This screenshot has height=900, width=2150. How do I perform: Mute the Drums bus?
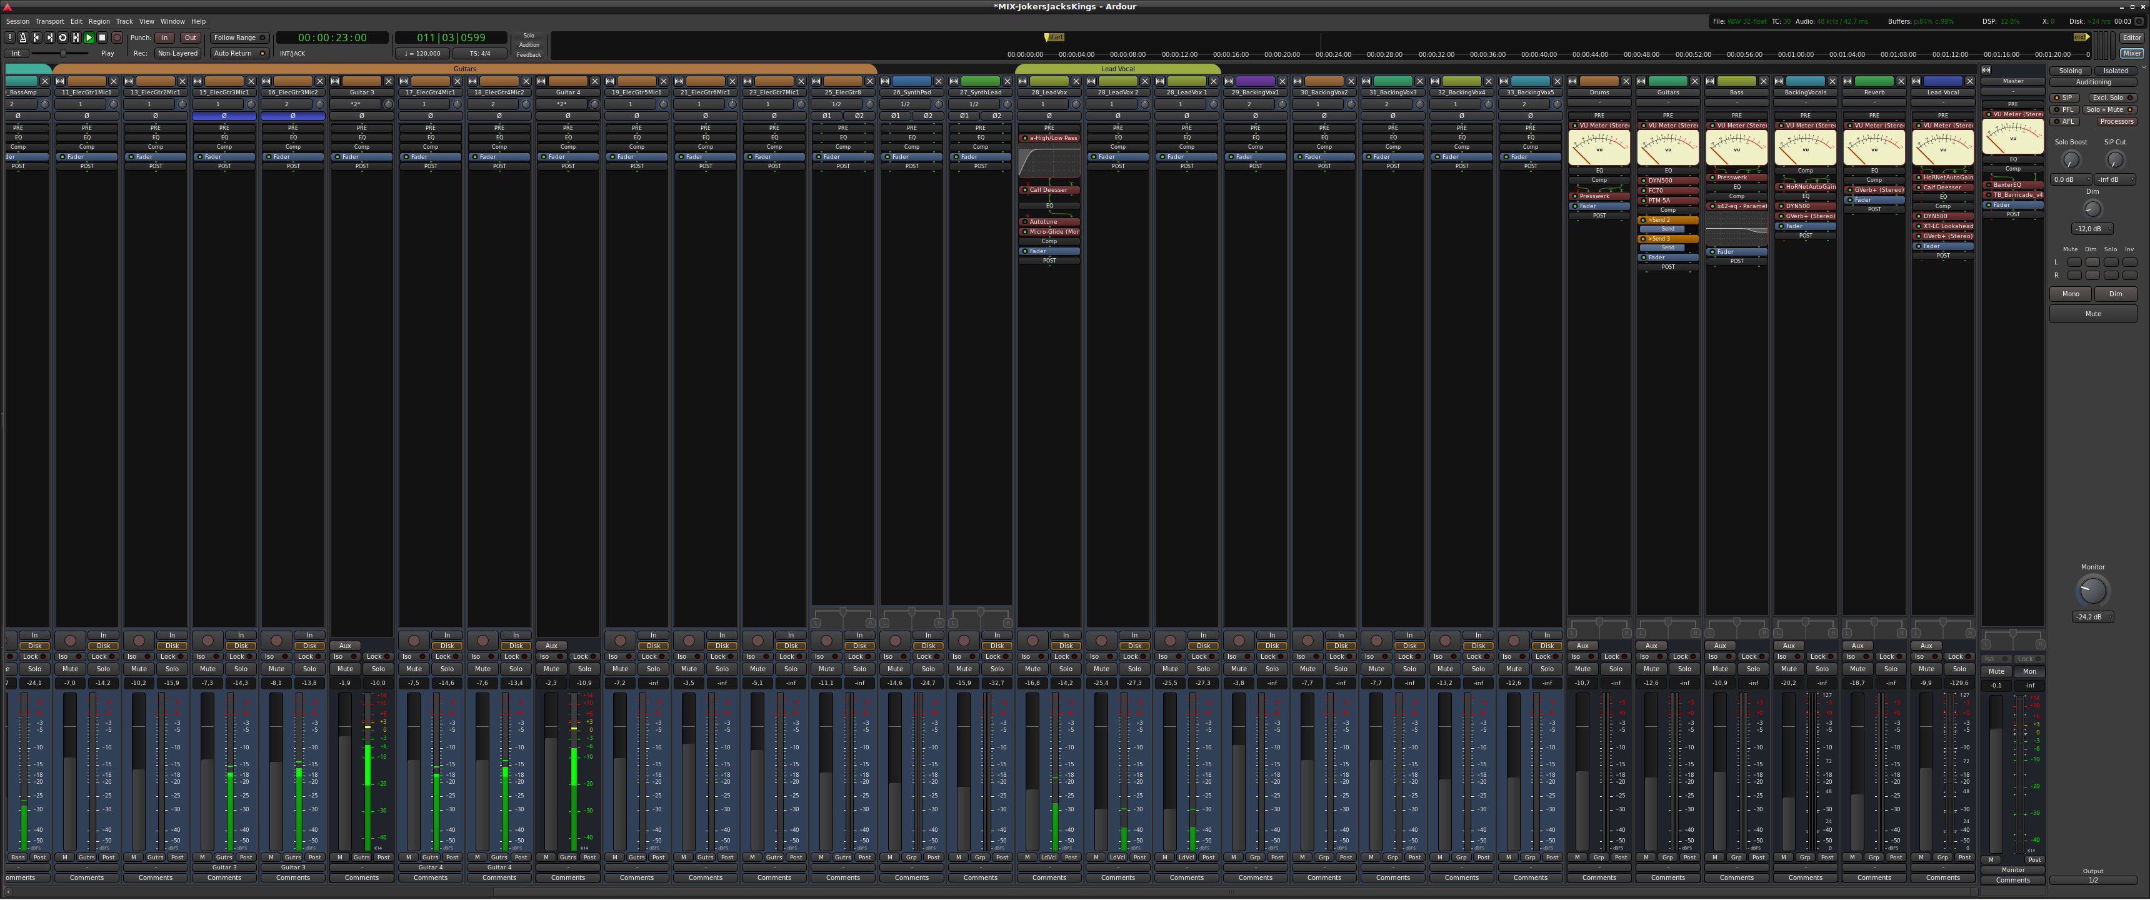click(x=1582, y=669)
